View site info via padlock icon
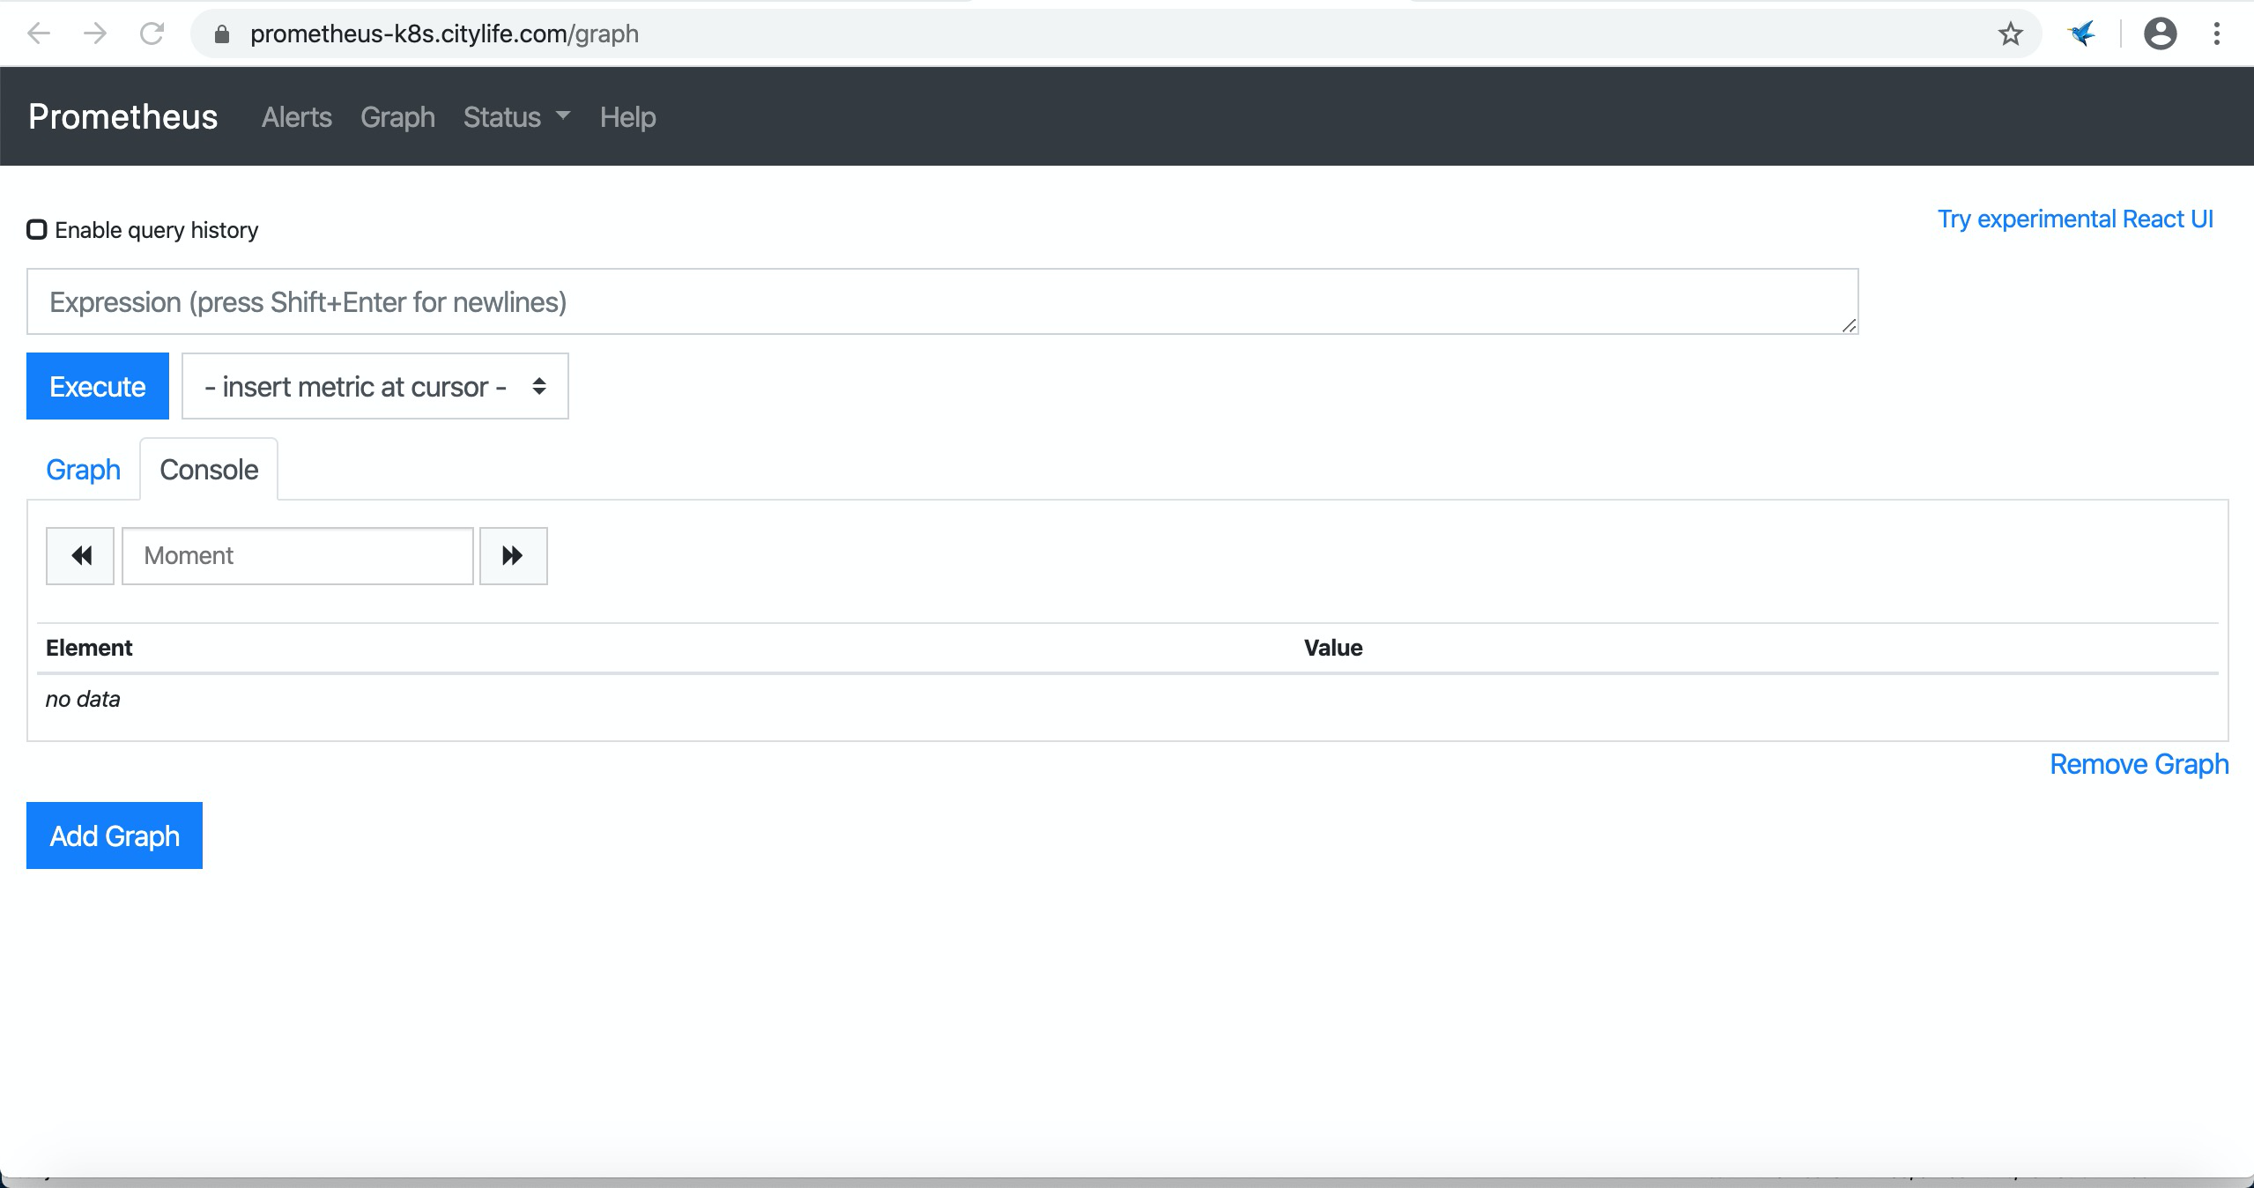Viewport: 2254px width, 1188px height. (222, 34)
